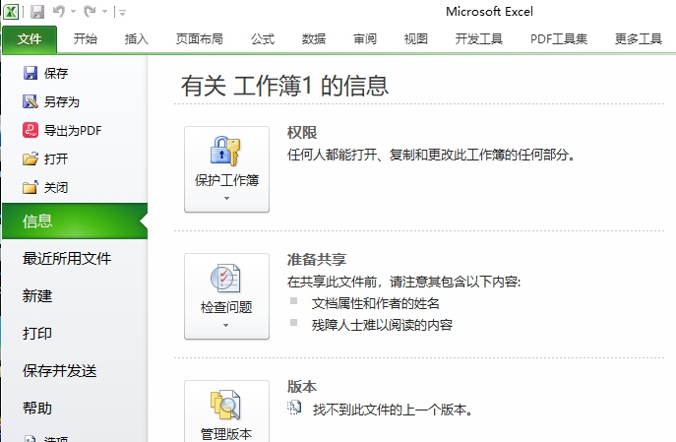The image size is (676, 442).
Task: Switch to the 数据 tab
Action: tap(314, 39)
